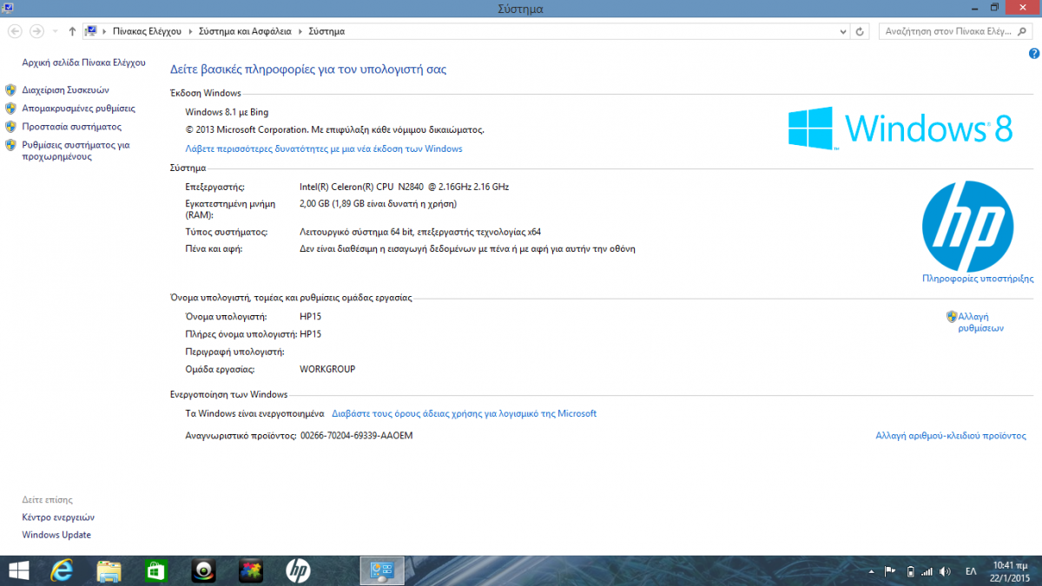Image resolution: width=1042 pixels, height=586 pixels.
Task: Click Αλλαγή αριθμού-κλειδιού προϊόντος link
Action: coord(951,436)
